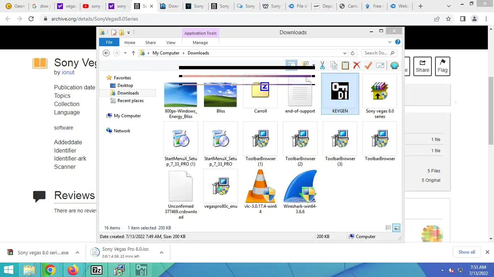Click the archive.org Flag button
This screenshot has height=277, width=494.
(442, 66)
